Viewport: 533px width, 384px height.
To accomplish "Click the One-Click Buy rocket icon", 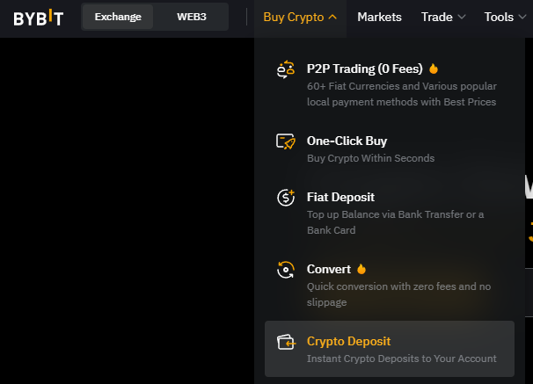I will [x=286, y=141].
